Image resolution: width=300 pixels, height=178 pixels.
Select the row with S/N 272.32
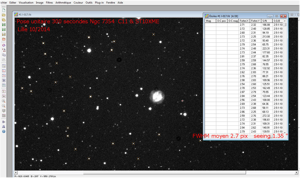click(x=244, y=116)
